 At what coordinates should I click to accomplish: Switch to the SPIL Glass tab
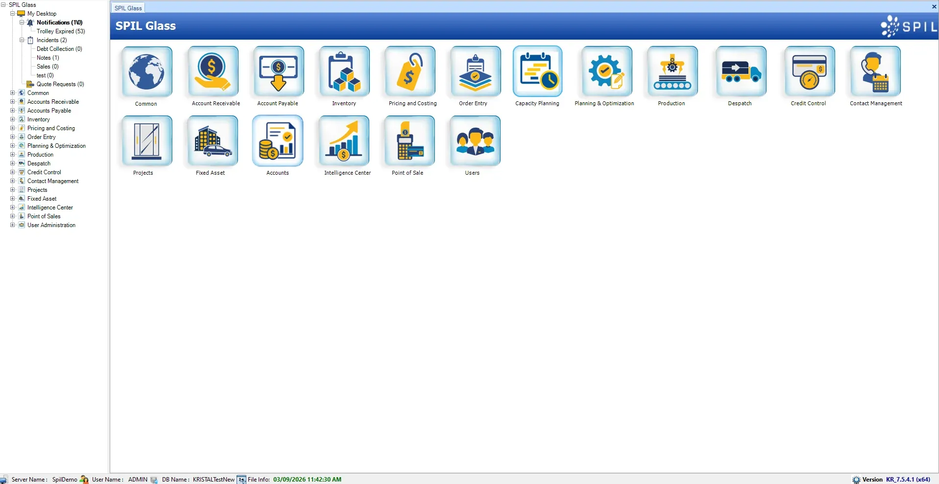(128, 8)
